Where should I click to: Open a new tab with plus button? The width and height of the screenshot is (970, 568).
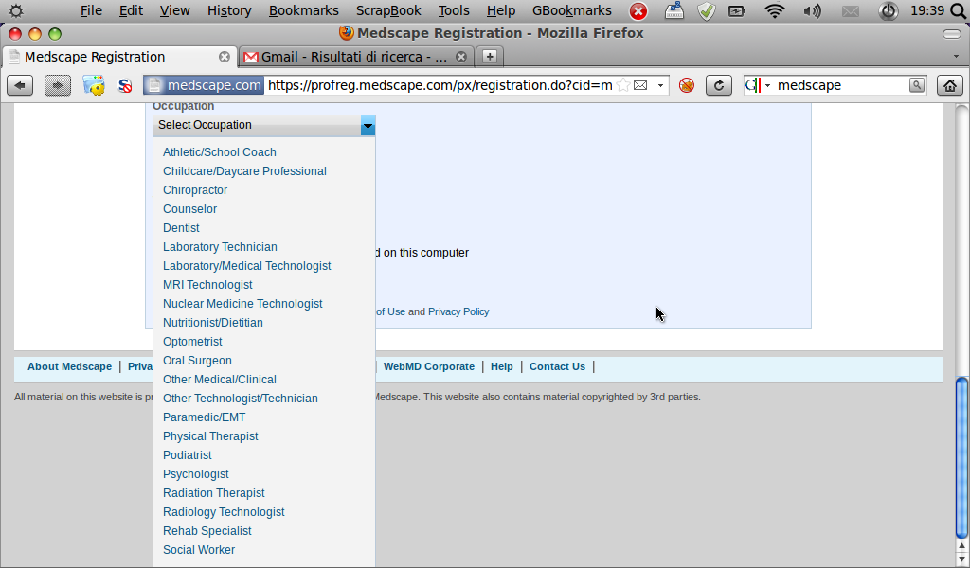pos(490,56)
